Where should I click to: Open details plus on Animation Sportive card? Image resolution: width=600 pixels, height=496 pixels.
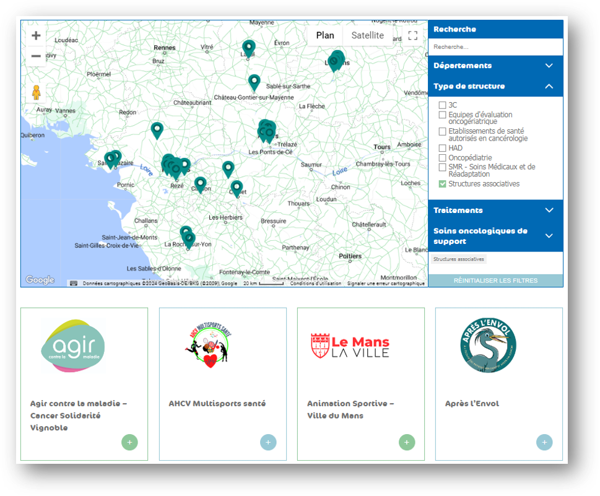click(x=407, y=442)
